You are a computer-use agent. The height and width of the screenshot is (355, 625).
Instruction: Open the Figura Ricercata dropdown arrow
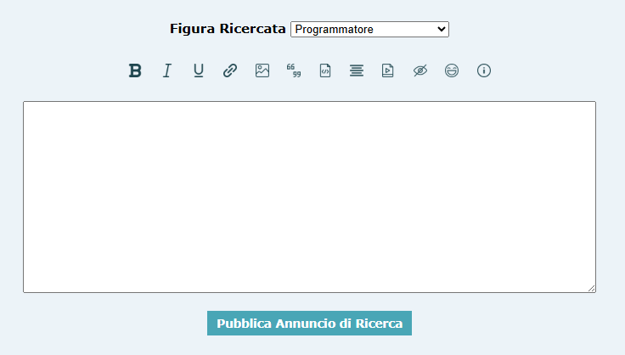pos(441,30)
